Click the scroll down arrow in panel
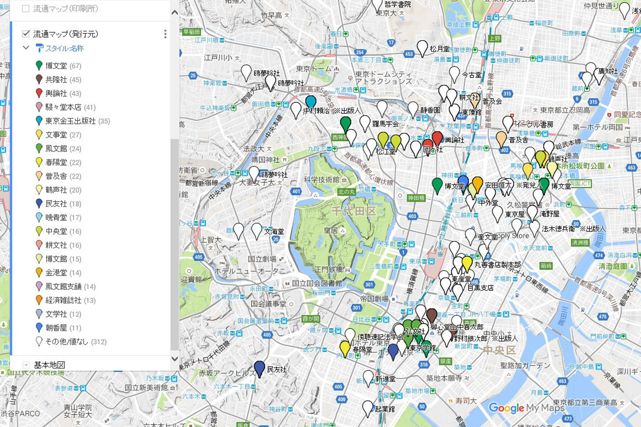This screenshot has height=427, width=641. (174, 359)
